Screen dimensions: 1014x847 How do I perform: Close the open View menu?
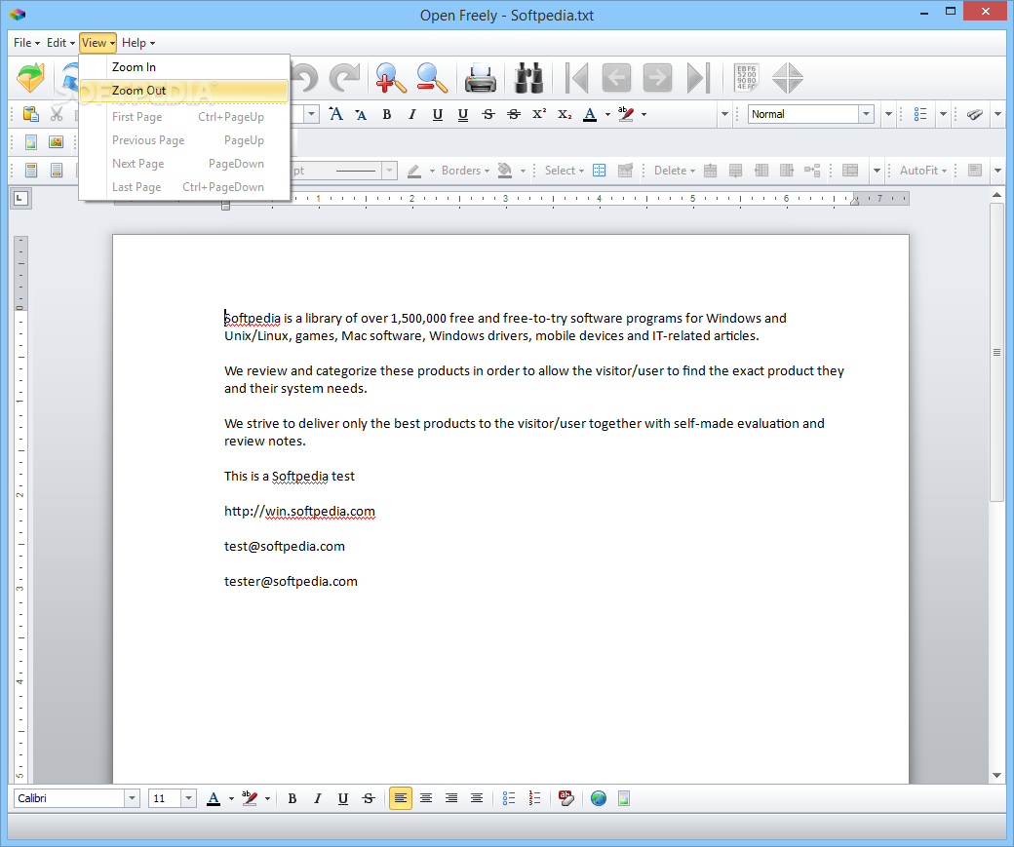[x=98, y=43]
